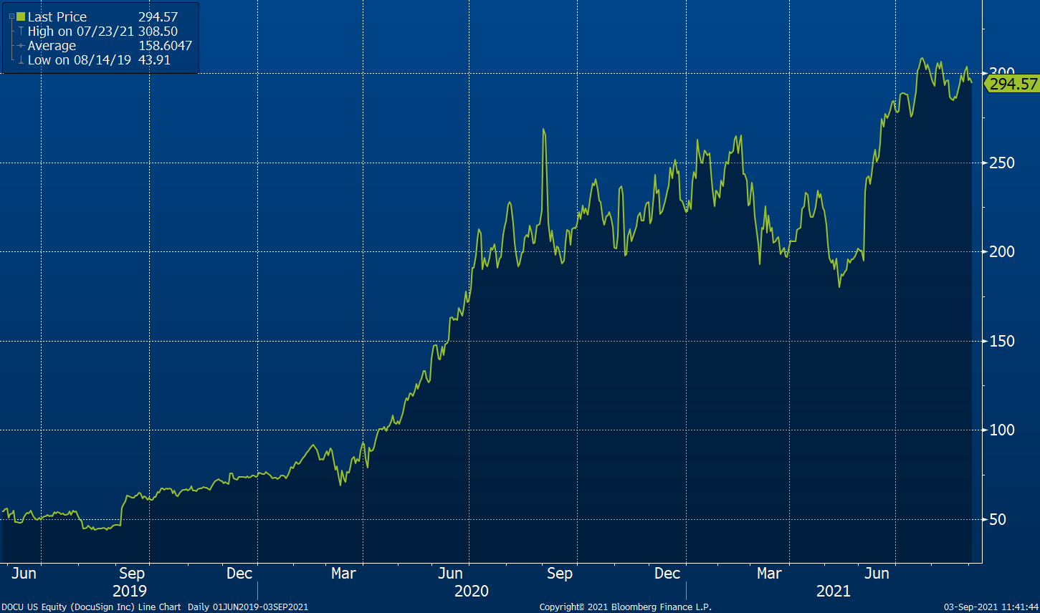This screenshot has height=613, width=1040.
Task: Click the 'Dec' label above 2019
Action: click(x=239, y=573)
